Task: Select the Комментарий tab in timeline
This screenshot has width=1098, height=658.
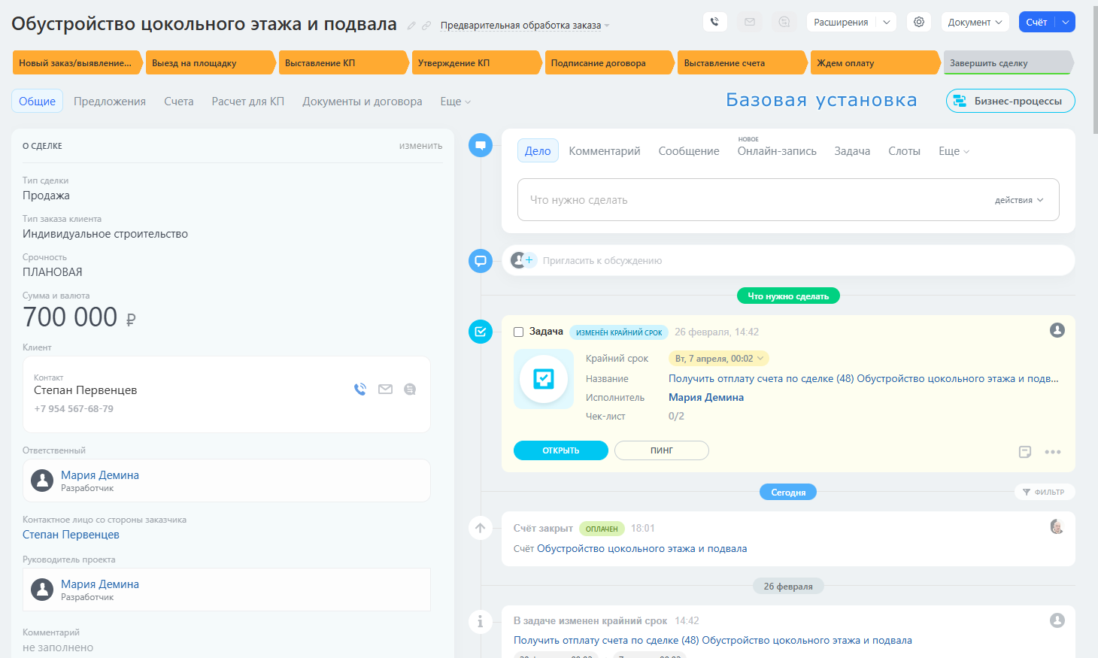Action: click(x=604, y=151)
